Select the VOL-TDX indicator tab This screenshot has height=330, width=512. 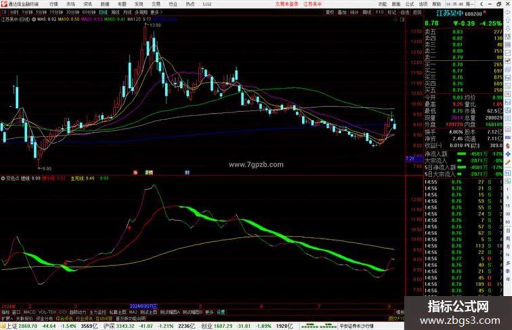pos(48,312)
